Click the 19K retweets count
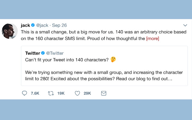Viewport: 192px width, 120px height. [61, 93]
